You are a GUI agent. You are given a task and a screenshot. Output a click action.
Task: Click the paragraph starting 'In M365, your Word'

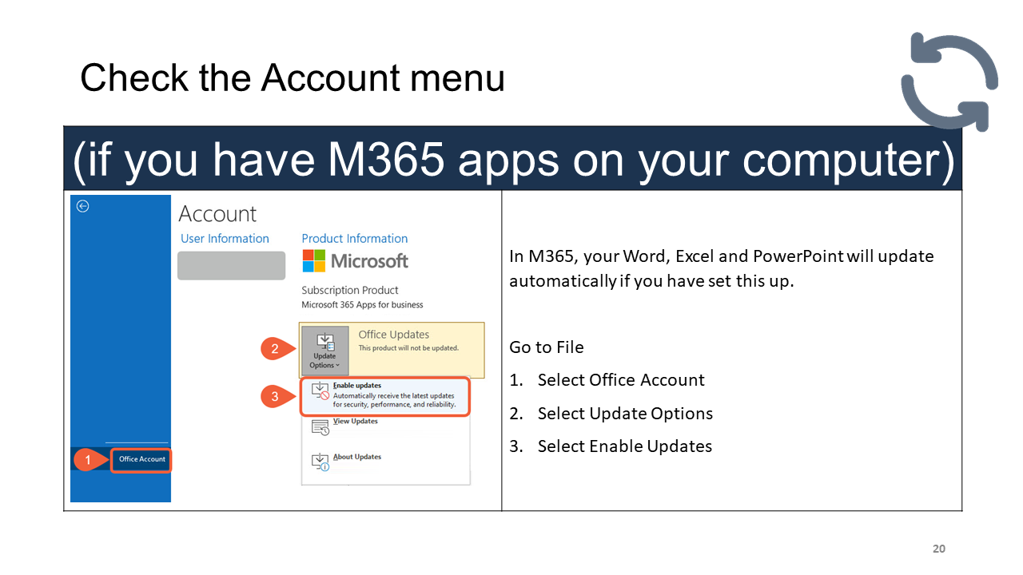[x=722, y=268]
